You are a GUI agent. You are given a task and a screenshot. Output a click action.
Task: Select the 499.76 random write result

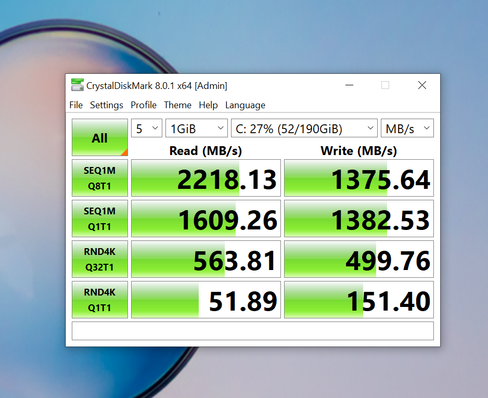[359, 259]
